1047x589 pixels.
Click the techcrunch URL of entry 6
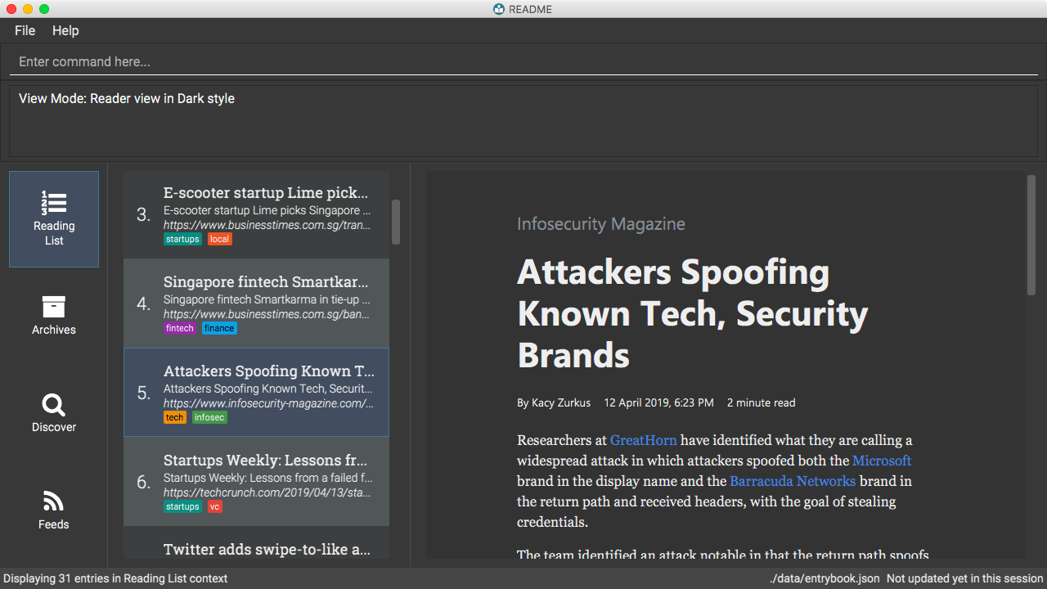point(267,492)
